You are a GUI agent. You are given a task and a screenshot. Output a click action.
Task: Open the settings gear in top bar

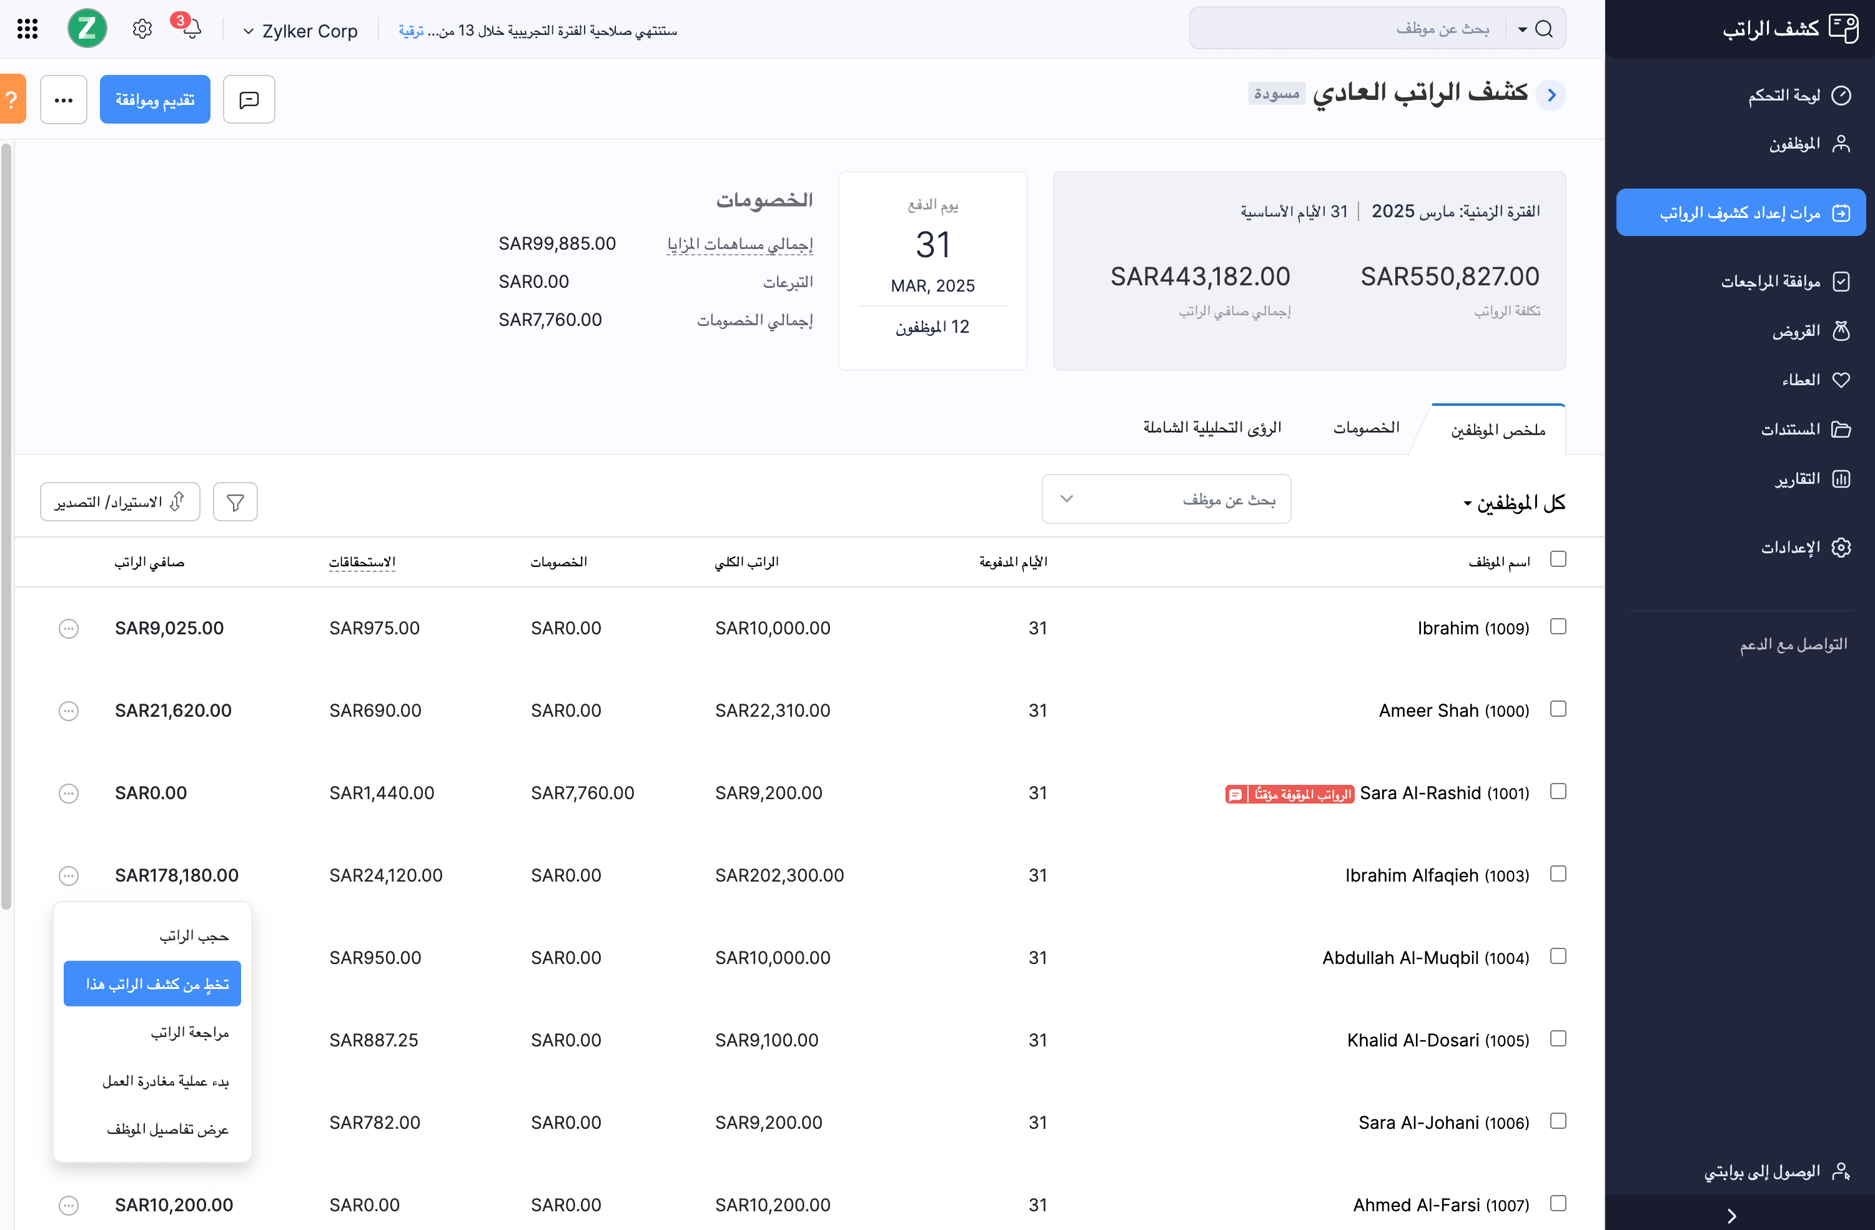click(142, 30)
